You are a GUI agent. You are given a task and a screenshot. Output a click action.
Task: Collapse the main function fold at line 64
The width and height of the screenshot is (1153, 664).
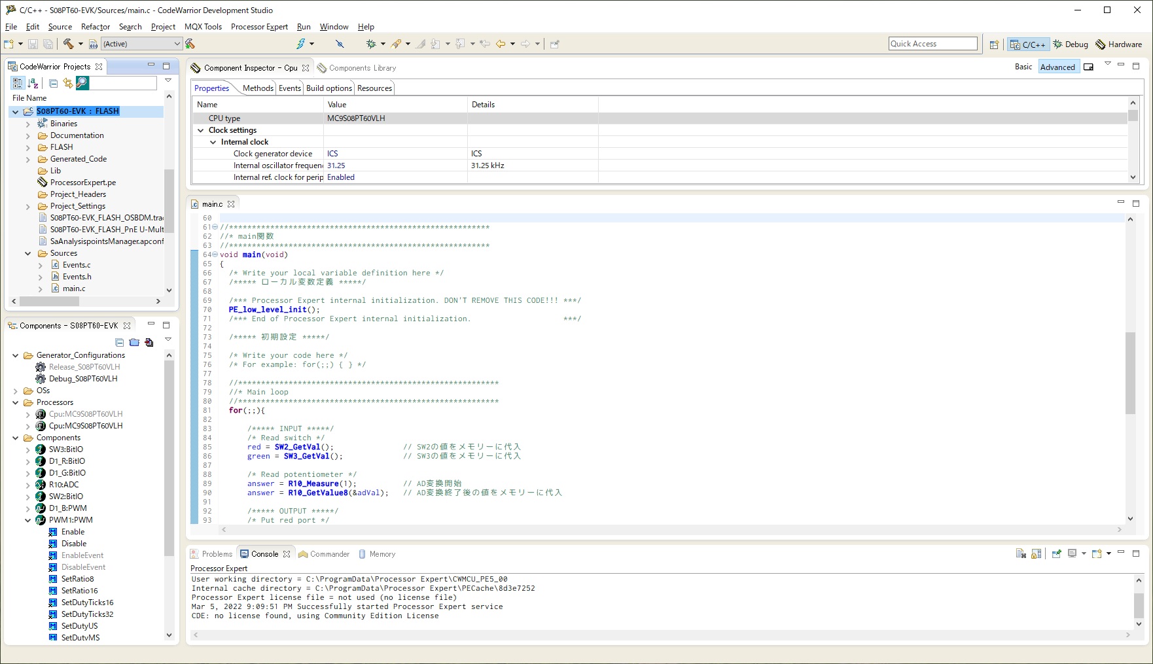tap(215, 254)
